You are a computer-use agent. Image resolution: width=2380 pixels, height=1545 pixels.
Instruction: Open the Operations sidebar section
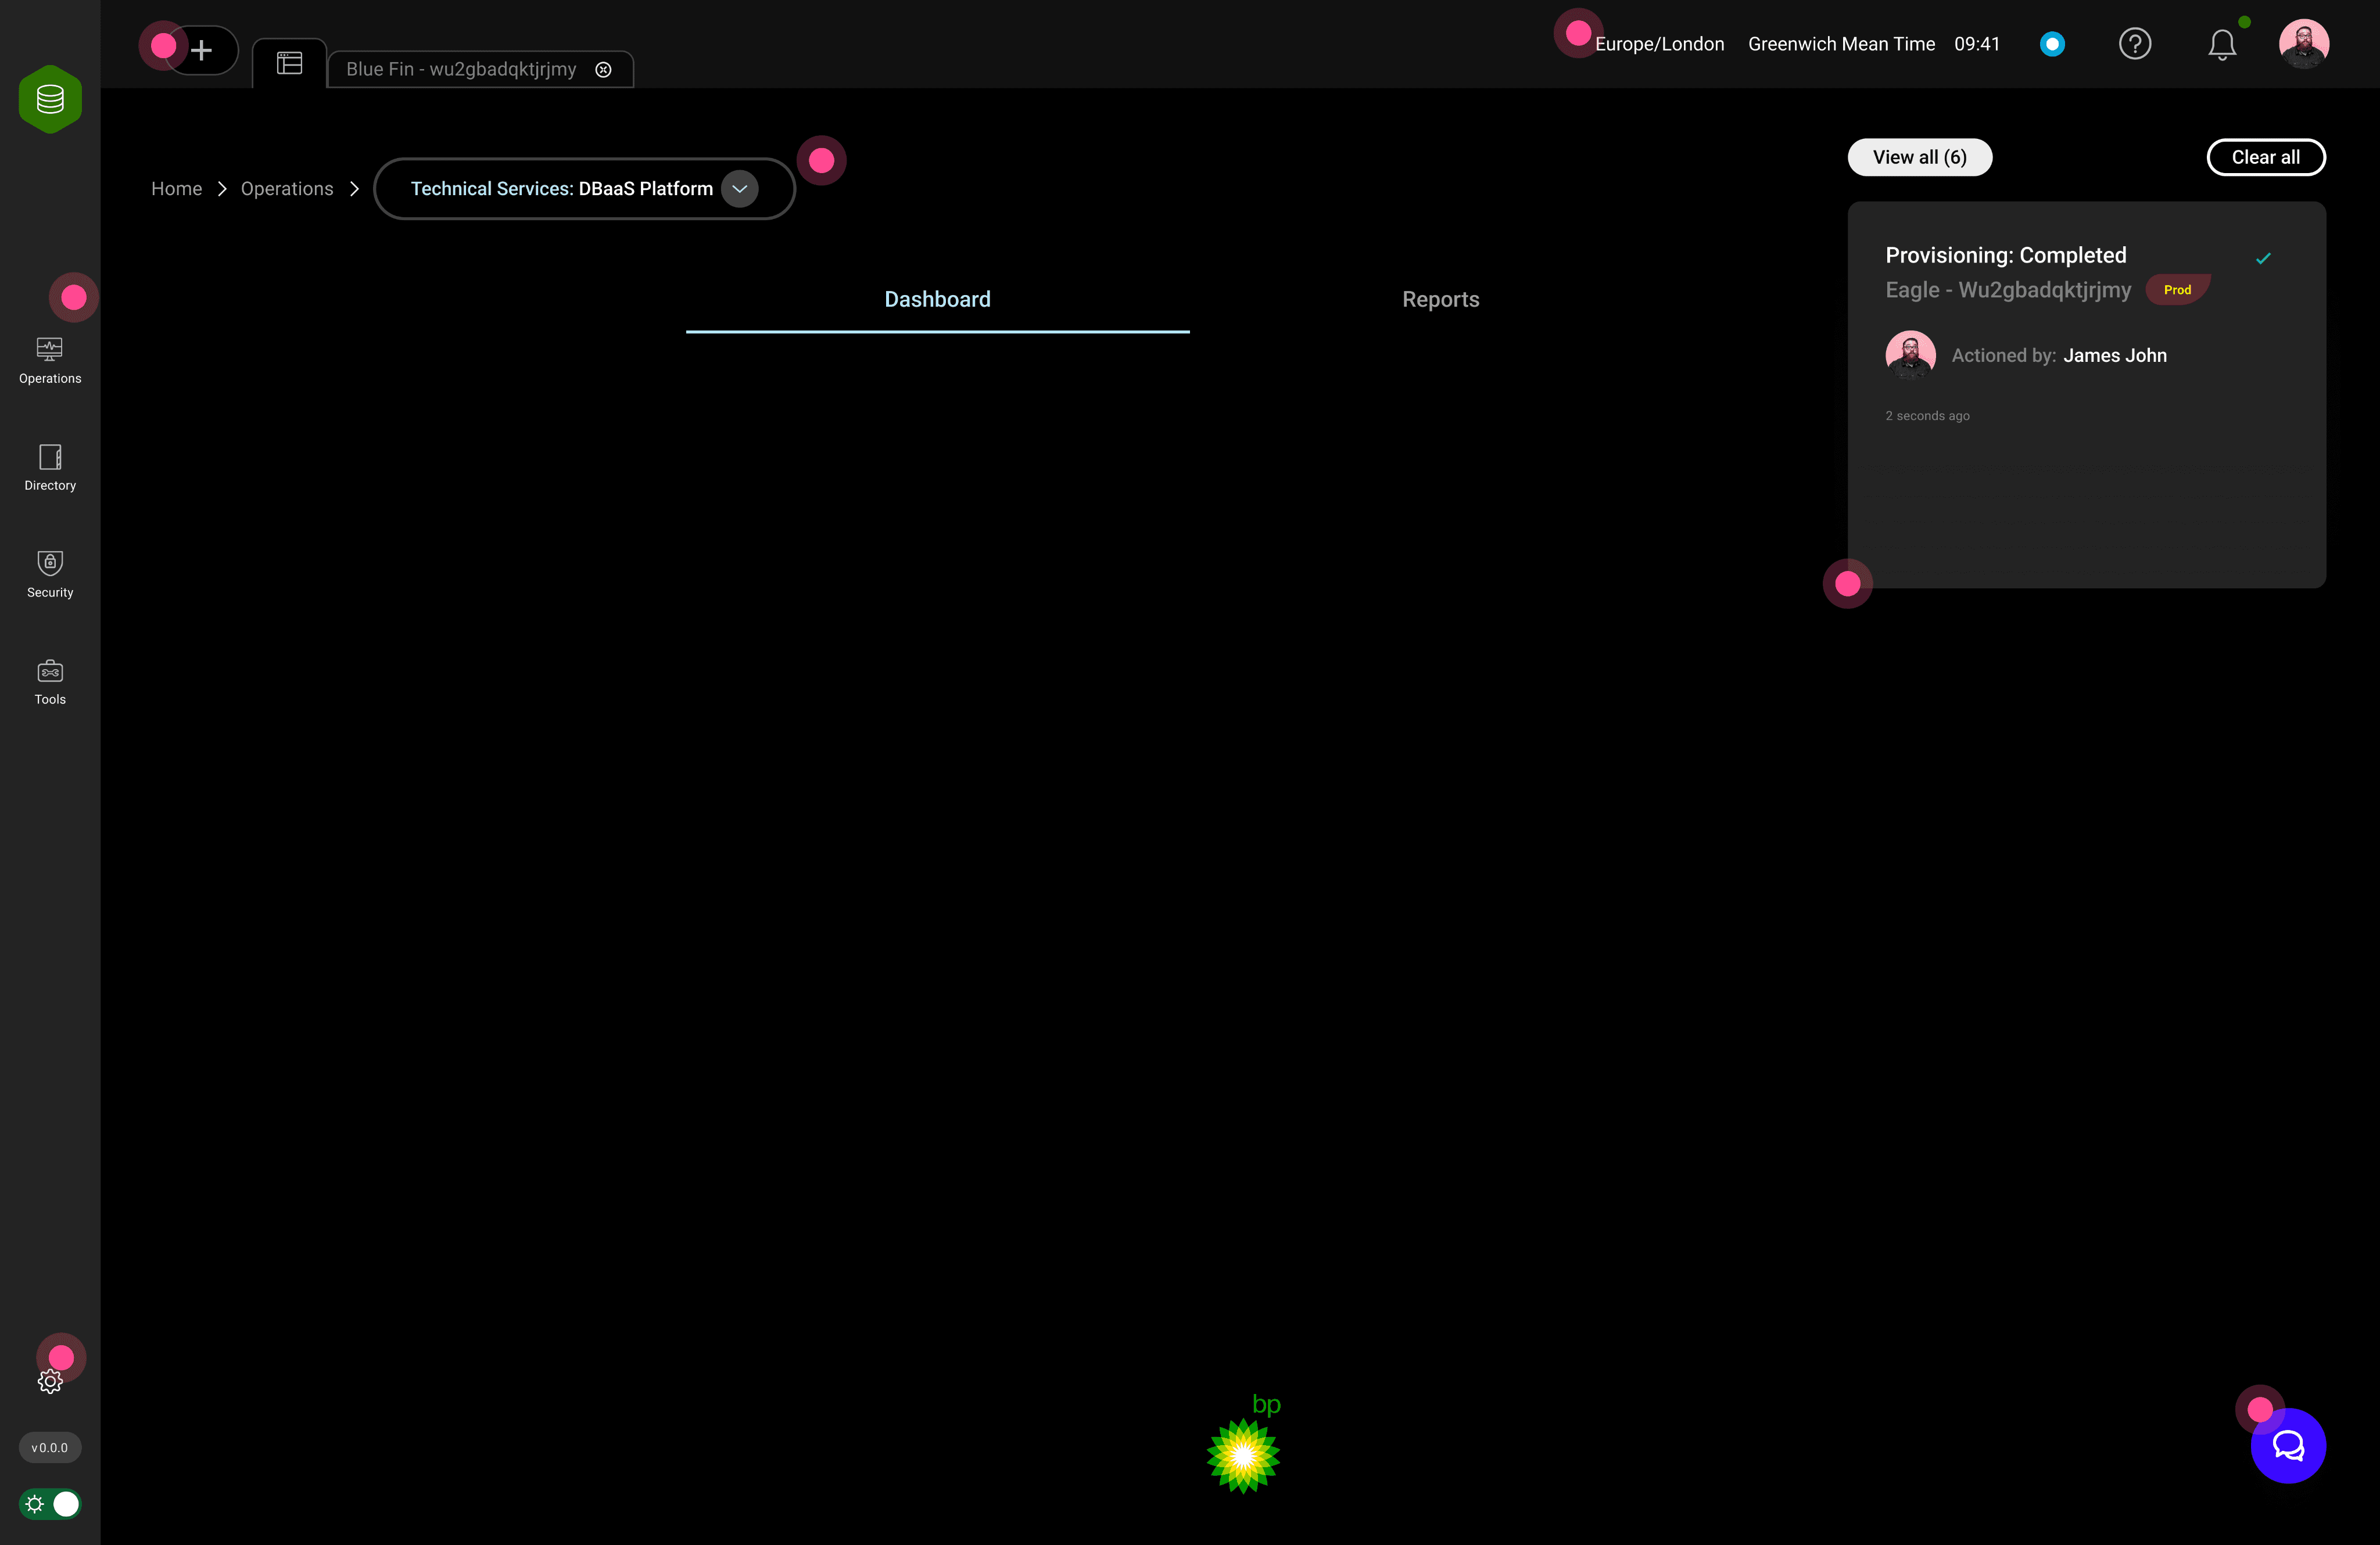pos(50,360)
